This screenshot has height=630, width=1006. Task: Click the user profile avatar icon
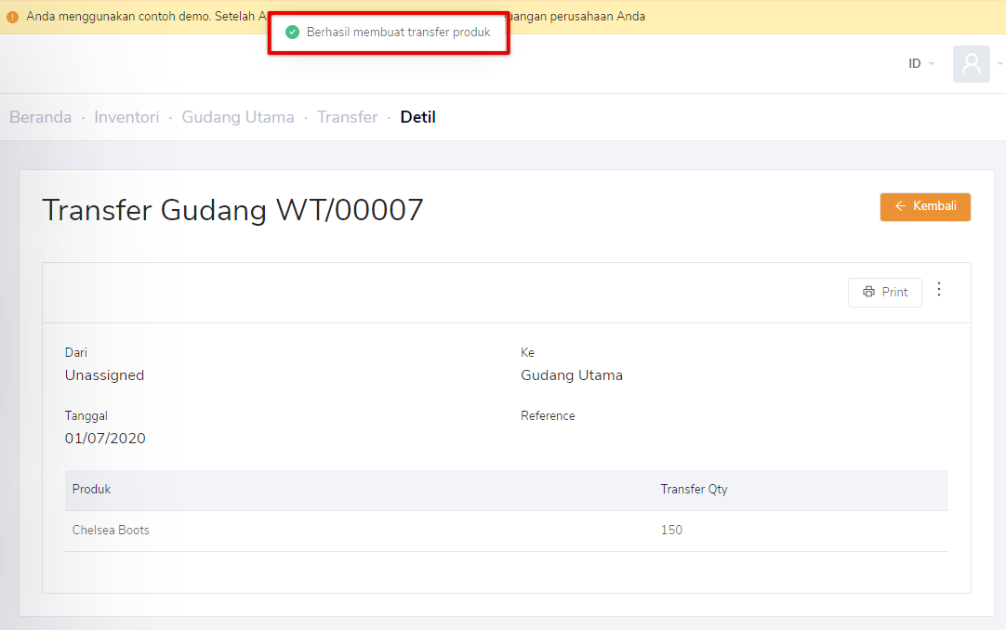tap(971, 63)
